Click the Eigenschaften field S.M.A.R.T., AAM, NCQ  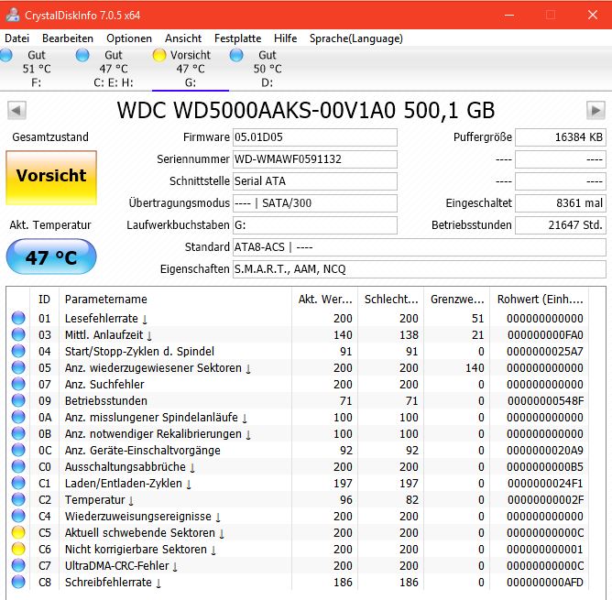pos(420,269)
